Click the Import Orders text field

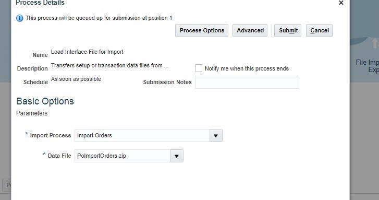[142, 136]
